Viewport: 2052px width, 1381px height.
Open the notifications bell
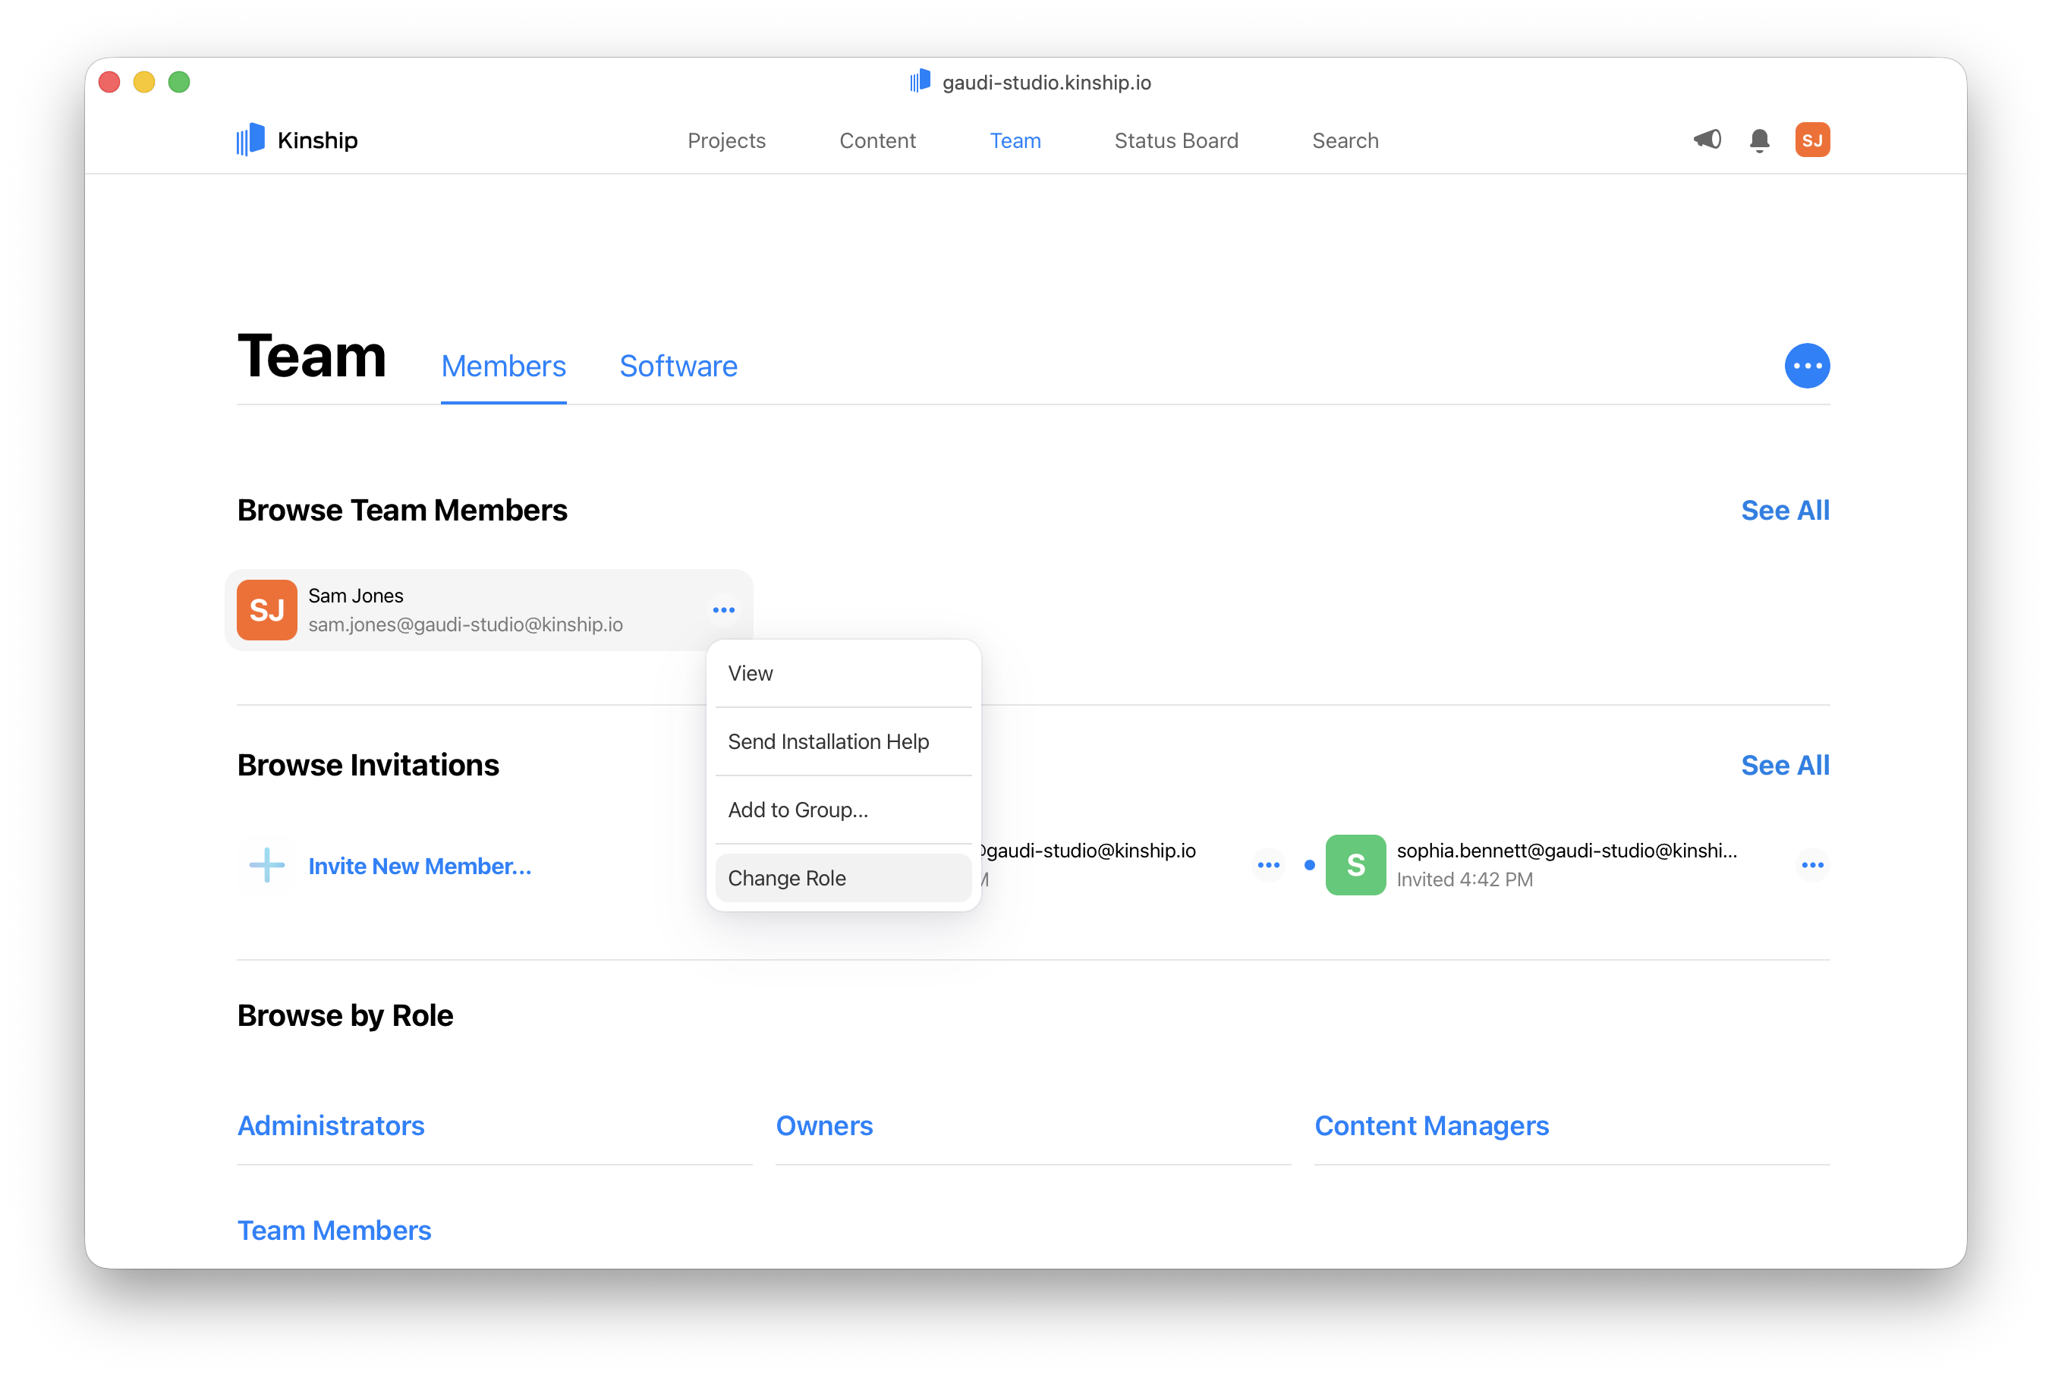(x=1759, y=140)
